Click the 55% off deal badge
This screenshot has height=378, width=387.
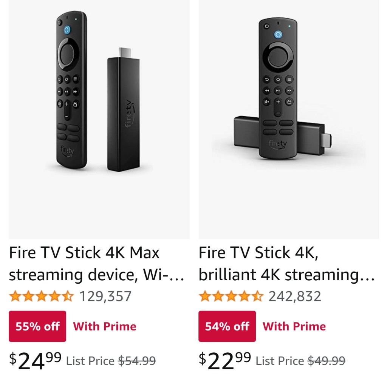[37, 326]
